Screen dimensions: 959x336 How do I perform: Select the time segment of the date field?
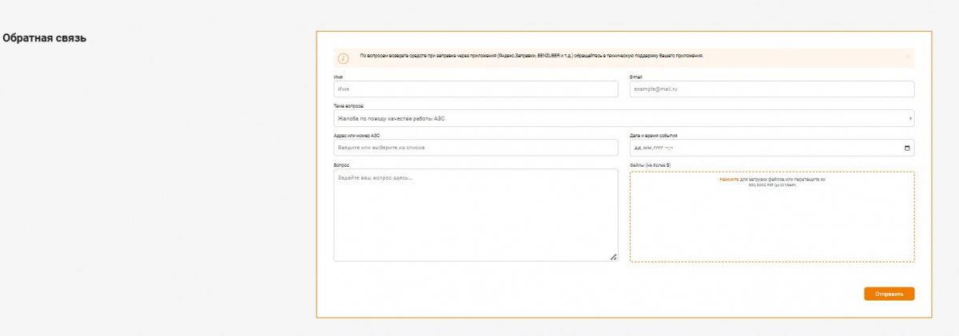671,148
